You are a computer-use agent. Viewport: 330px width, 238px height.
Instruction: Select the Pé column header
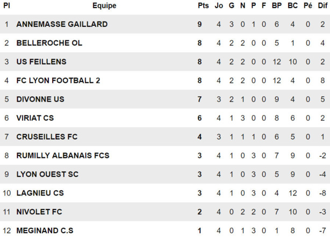click(308, 6)
